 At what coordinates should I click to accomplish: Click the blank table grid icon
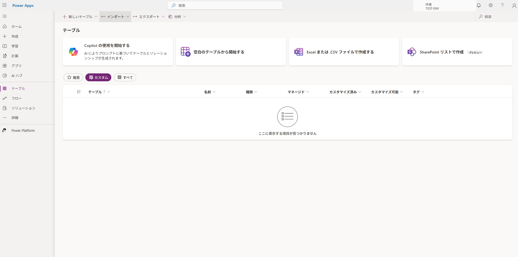click(x=185, y=52)
